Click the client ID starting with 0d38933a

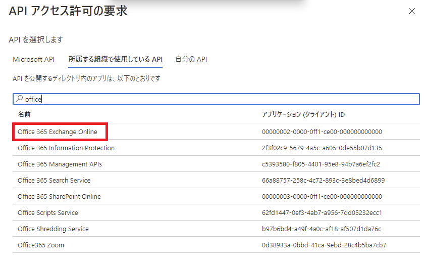324,245
